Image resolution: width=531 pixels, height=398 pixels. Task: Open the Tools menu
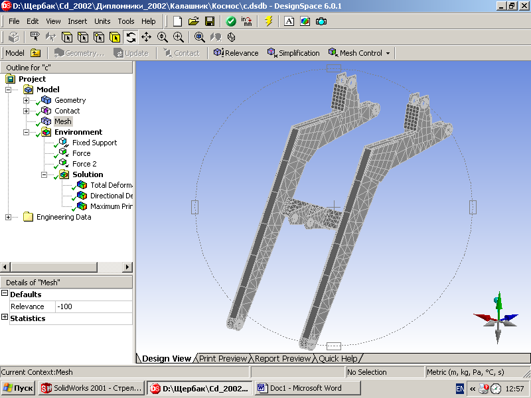(x=126, y=21)
